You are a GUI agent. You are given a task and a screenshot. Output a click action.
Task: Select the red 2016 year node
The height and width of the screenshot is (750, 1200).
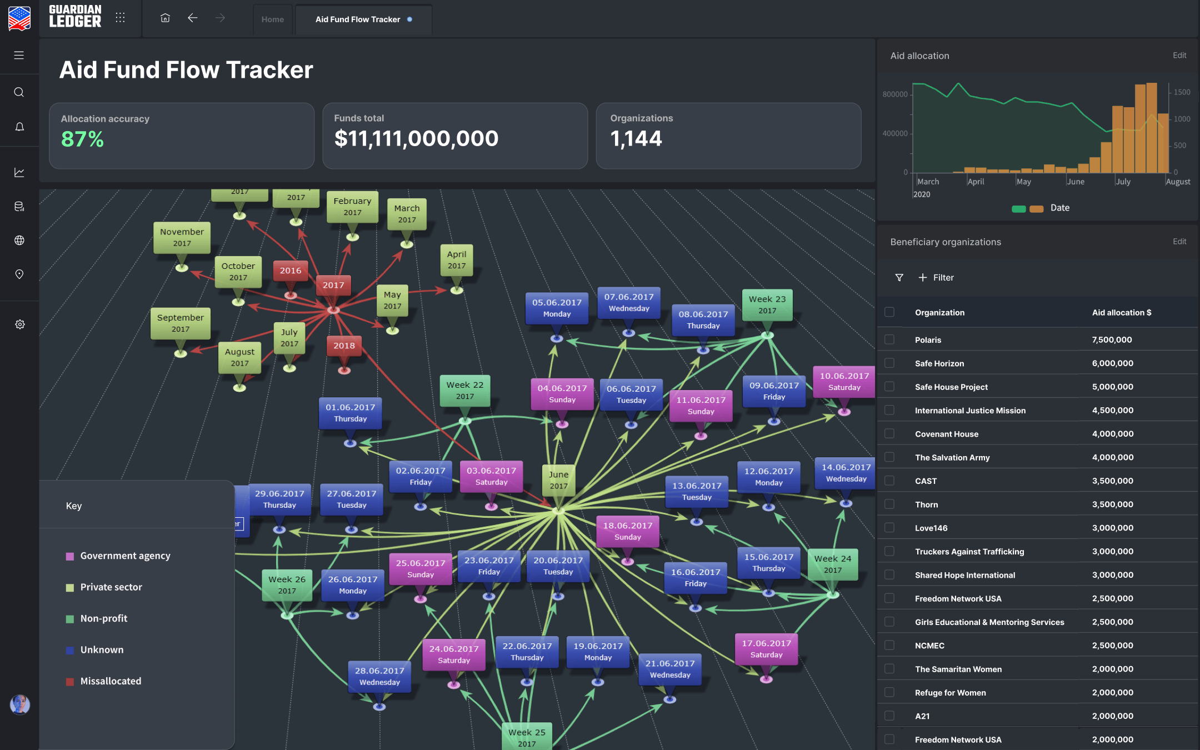tap(291, 271)
